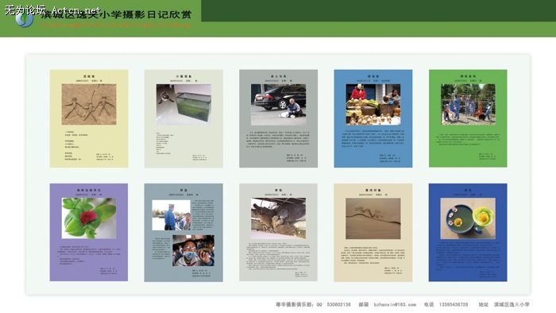Image resolution: width=556 pixels, height=313 pixels.
Task: Select the children in blue uniforms photo
Action: [468, 104]
